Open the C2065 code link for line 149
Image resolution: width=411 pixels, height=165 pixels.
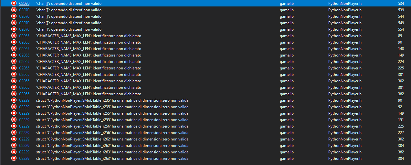(24, 55)
